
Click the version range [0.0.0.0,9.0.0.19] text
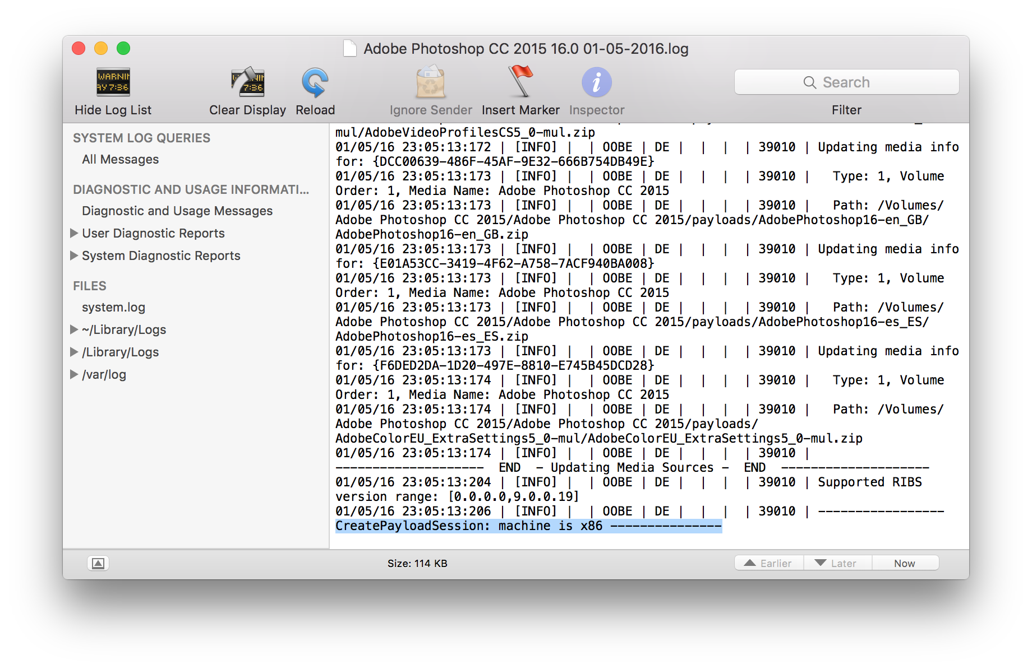[x=513, y=496]
